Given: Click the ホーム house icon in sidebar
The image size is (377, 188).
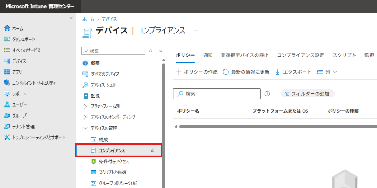Looking at the screenshot, I should coord(7,28).
